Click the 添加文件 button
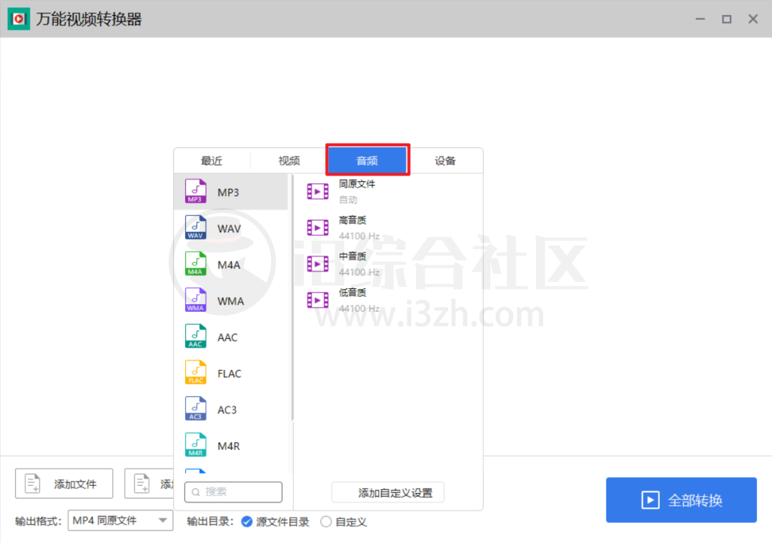 click(64, 484)
